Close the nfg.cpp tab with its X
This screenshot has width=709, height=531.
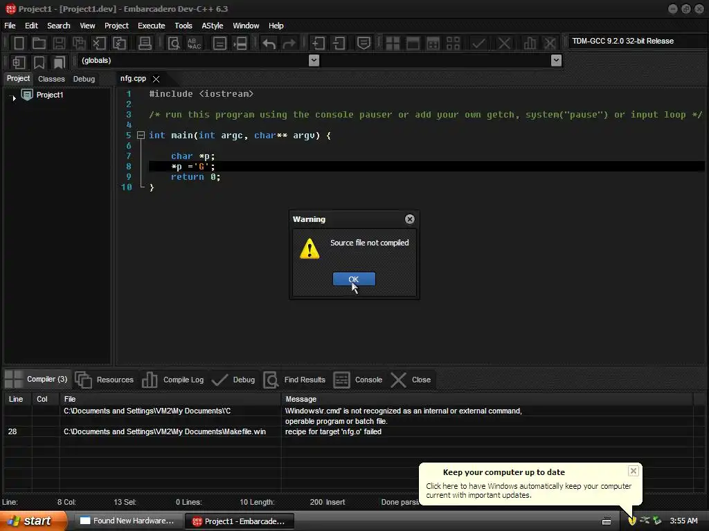156,79
